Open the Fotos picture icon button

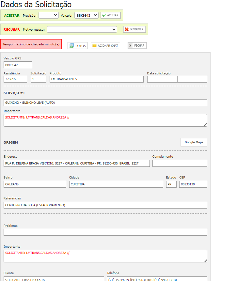click(x=77, y=46)
